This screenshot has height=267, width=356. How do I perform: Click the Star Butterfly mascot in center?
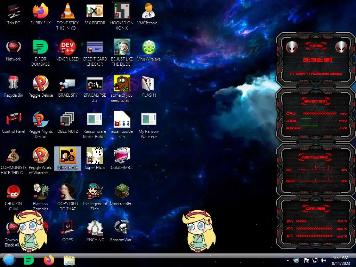pos(199,231)
